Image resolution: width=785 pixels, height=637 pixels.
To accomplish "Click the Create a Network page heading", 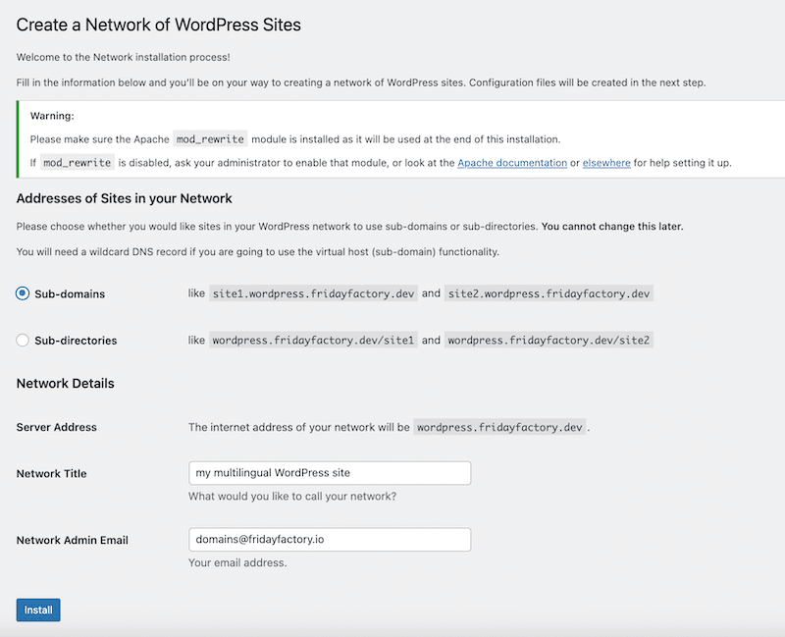I will coord(159,25).
